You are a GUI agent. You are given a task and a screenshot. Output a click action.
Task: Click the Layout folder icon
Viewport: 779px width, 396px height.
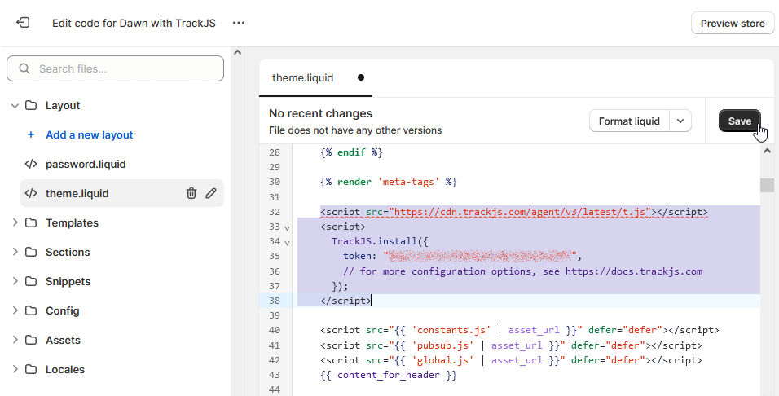pyautogui.click(x=31, y=105)
